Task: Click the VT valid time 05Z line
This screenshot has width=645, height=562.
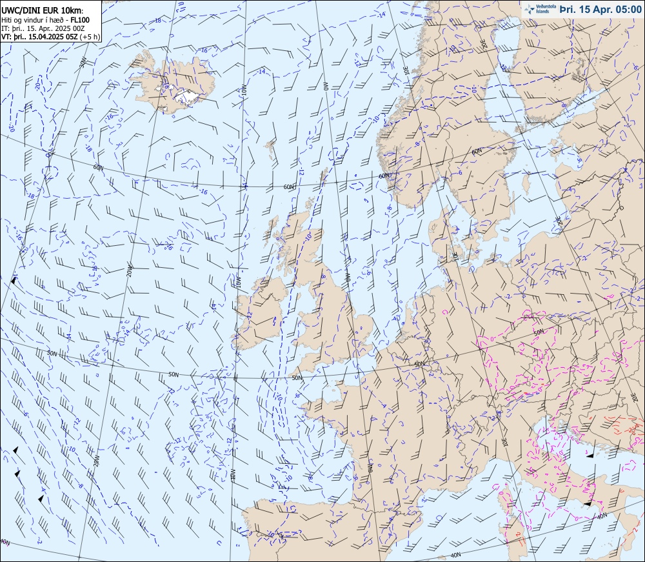Action: click(50, 36)
